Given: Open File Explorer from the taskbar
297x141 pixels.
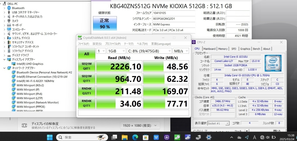Looking at the screenshot, I should pos(125,137).
